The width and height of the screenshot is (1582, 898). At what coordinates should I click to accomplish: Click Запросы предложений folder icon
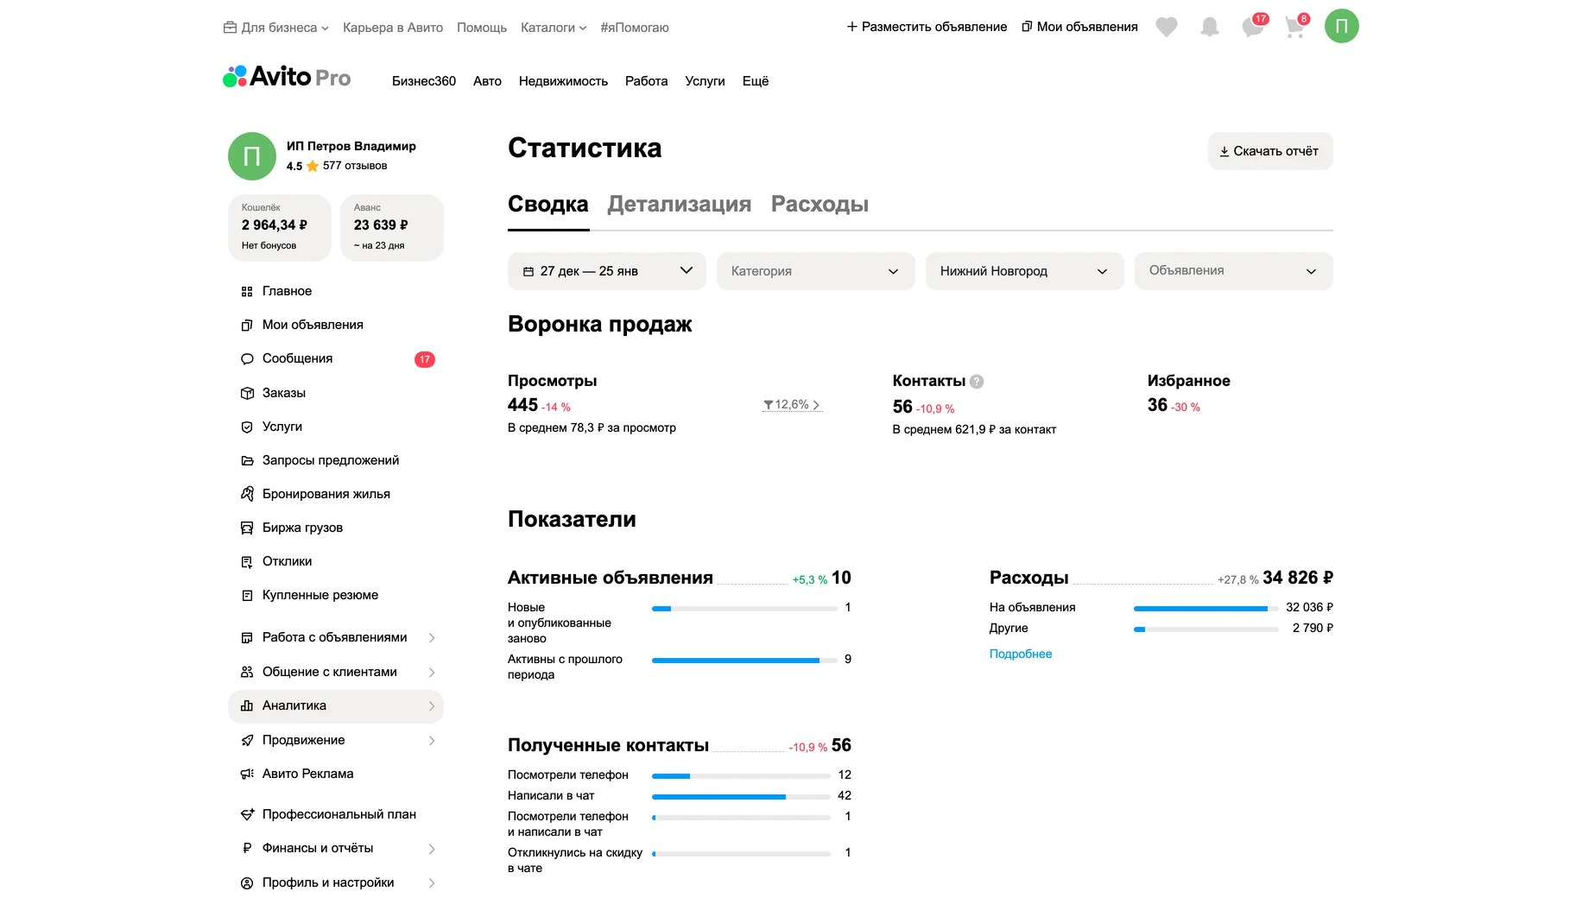247,461
